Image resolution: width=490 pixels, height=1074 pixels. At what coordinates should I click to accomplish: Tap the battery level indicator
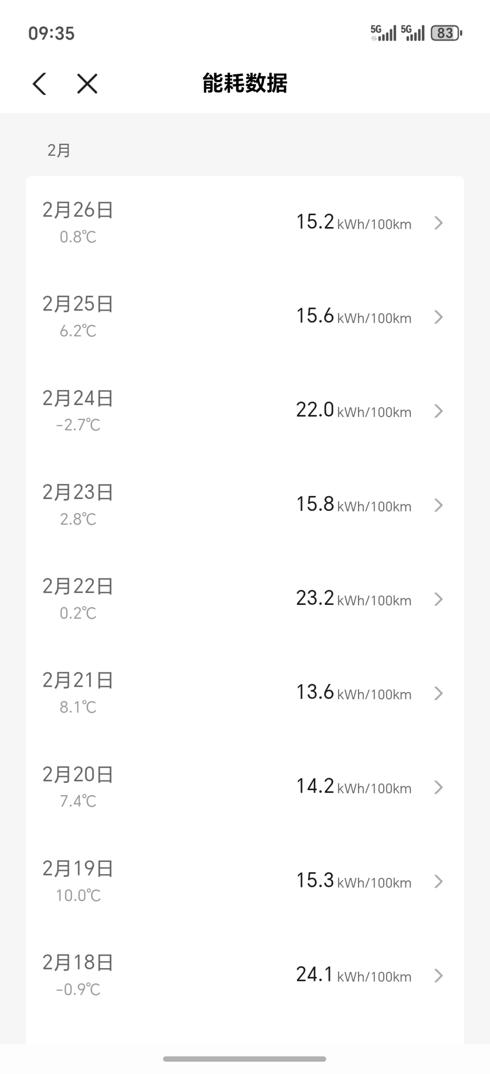(446, 33)
